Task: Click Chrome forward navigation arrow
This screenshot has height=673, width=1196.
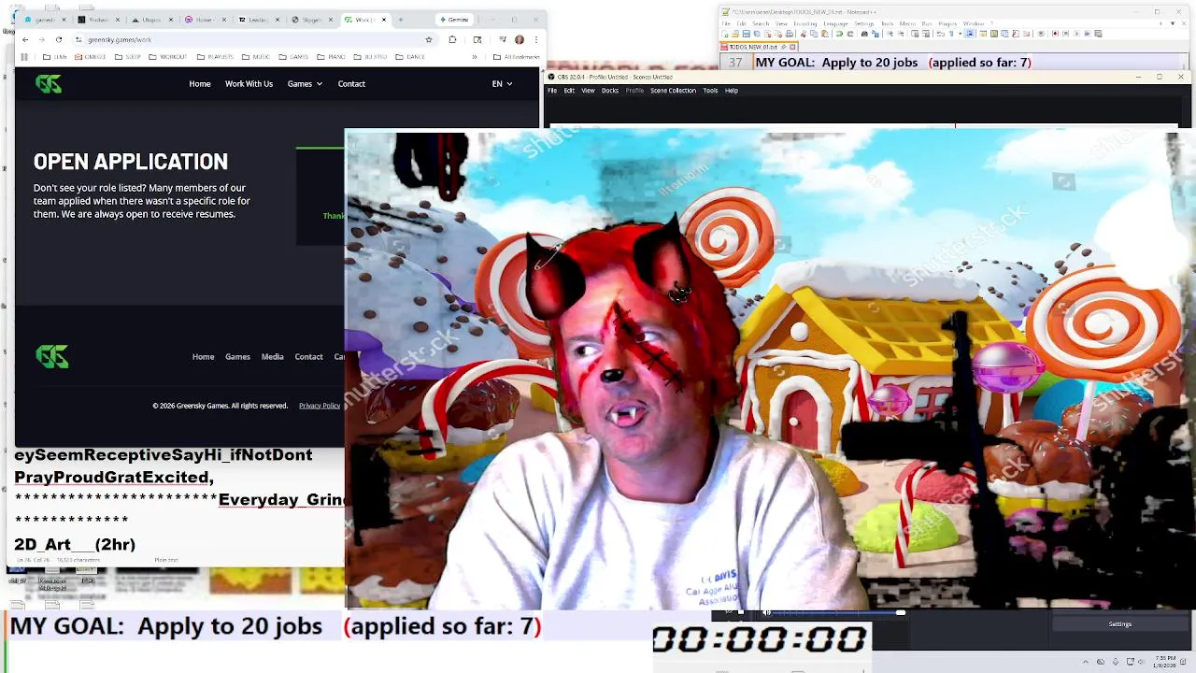Action: click(41, 39)
